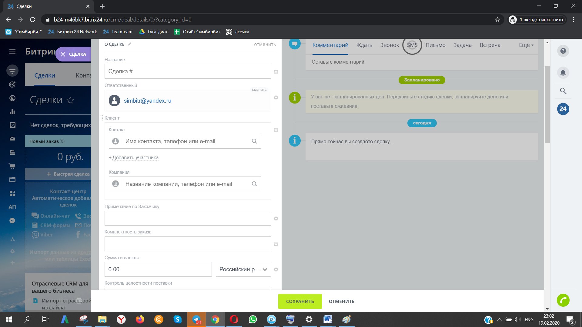Click the Сумма amount input field
This screenshot has width=582, height=327.
[158, 269]
